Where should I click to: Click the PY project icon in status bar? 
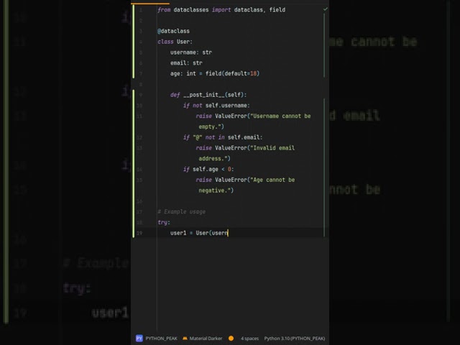point(139,339)
